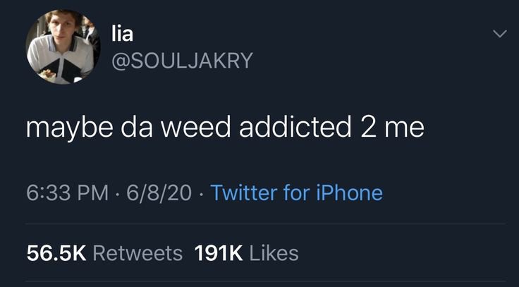Click the display name "lia"
Viewport: 519px width, 287px height.
pyautogui.click(x=122, y=34)
